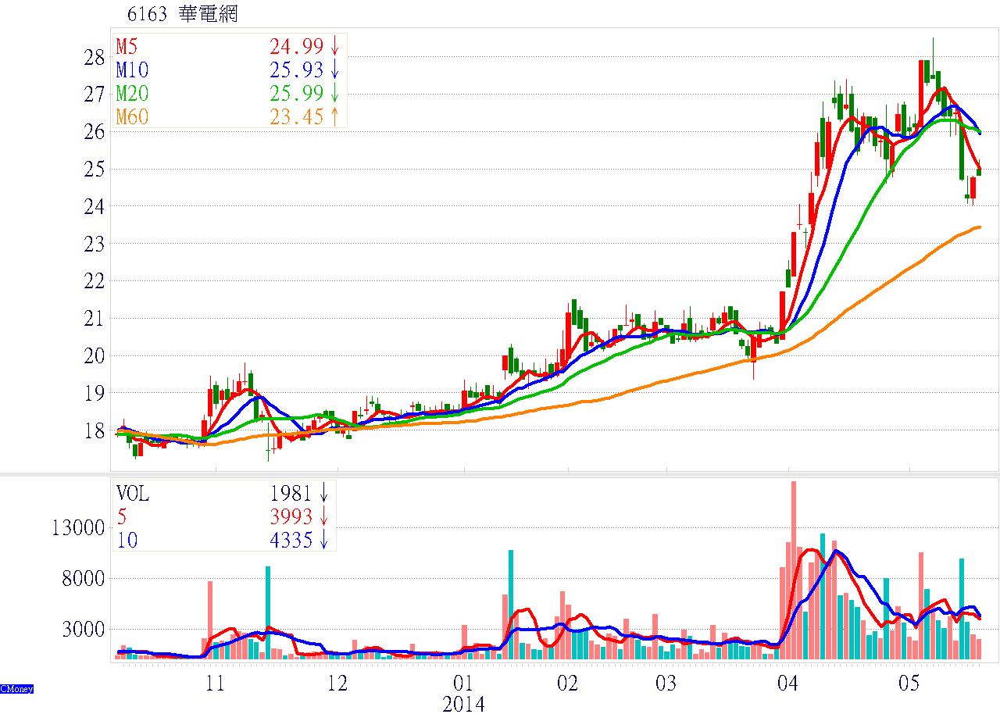Select the M60 moving average legend label
The width and height of the screenshot is (1000, 714).
(x=132, y=118)
